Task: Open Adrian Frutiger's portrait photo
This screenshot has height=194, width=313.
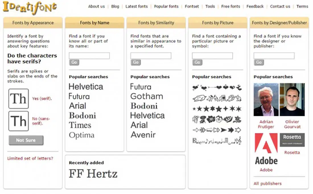Action: (266, 99)
